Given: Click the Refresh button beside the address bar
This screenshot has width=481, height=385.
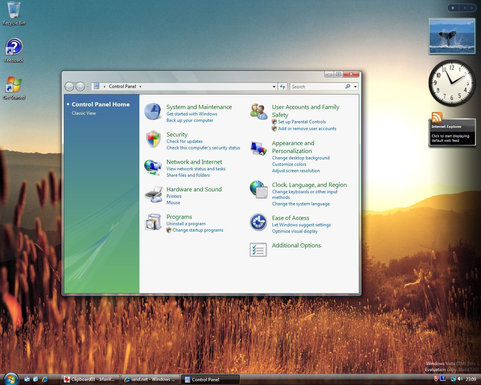Looking at the screenshot, I should [283, 86].
